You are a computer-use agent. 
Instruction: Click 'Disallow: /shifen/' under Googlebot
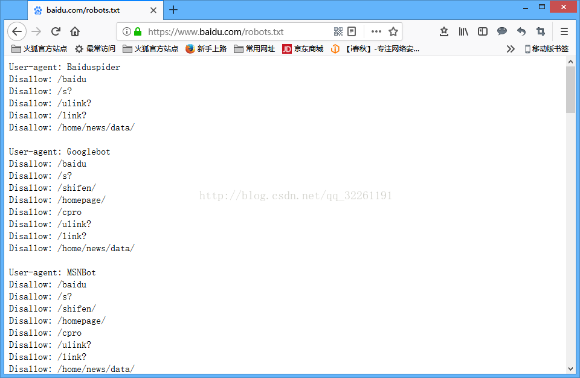[x=53, y=188]
